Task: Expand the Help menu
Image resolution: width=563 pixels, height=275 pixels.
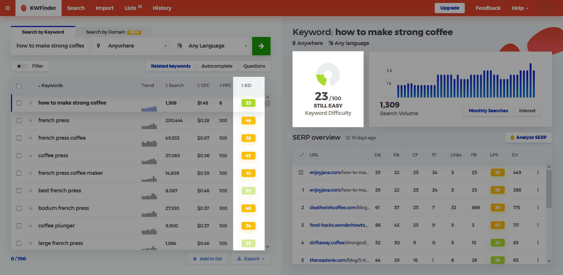Action: (520, 8)
